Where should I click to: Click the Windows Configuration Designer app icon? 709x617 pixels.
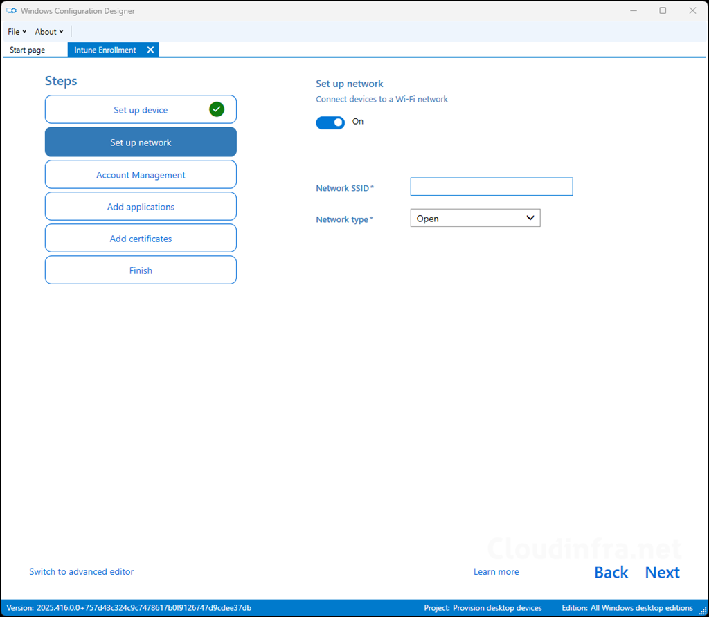11,10
